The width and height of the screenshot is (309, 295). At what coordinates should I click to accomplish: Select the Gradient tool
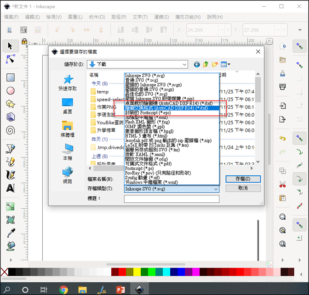[x=11, y=207]
